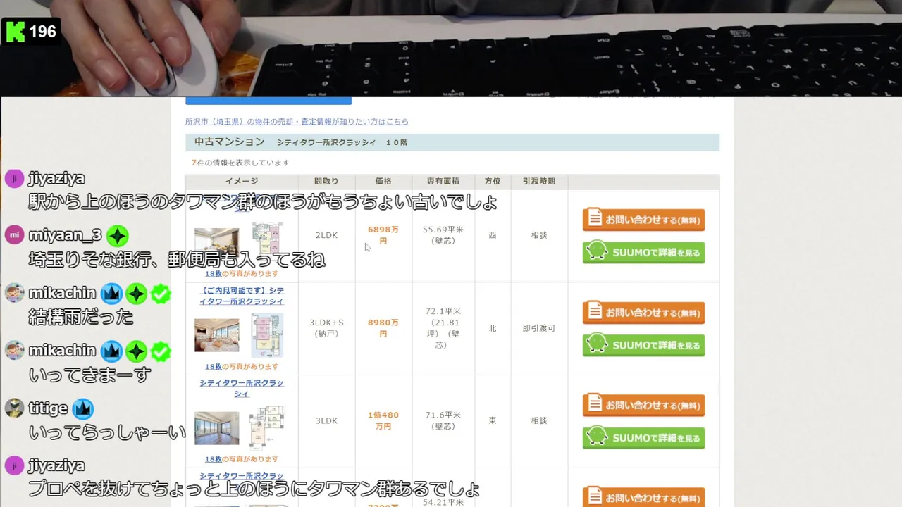Screen dimensions: 902x507
Task: Open the fourth listing's title link at the bottom
Action: tap(242, 476)
